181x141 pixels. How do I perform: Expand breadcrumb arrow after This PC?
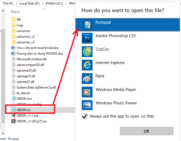coord(17,3)
